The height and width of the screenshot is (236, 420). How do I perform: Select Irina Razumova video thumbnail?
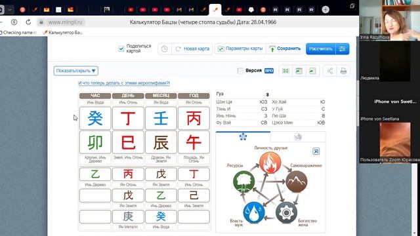point(389,20)
